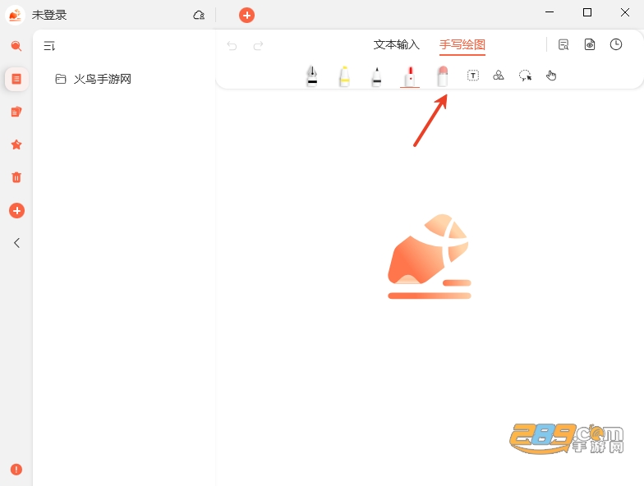Click the redo arrow
This screenshot has height=486, width=644.
click(258, 46)
